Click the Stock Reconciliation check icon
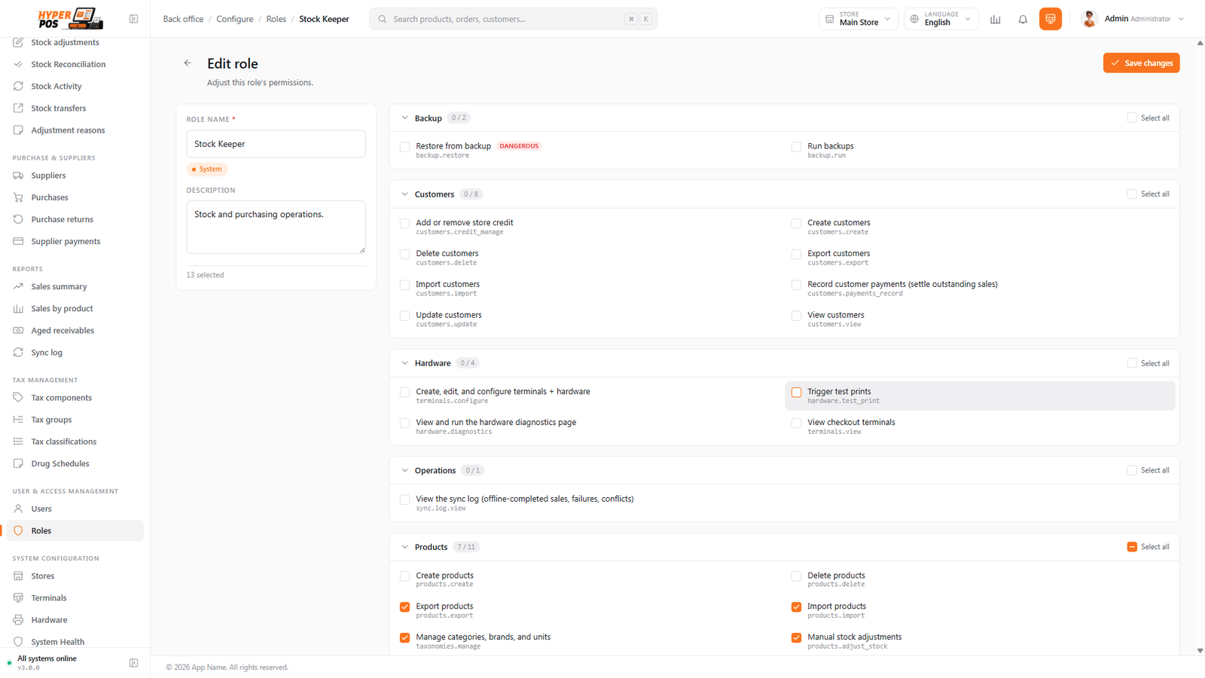This screenshot has width=1205, height=678. pos(18,64)
